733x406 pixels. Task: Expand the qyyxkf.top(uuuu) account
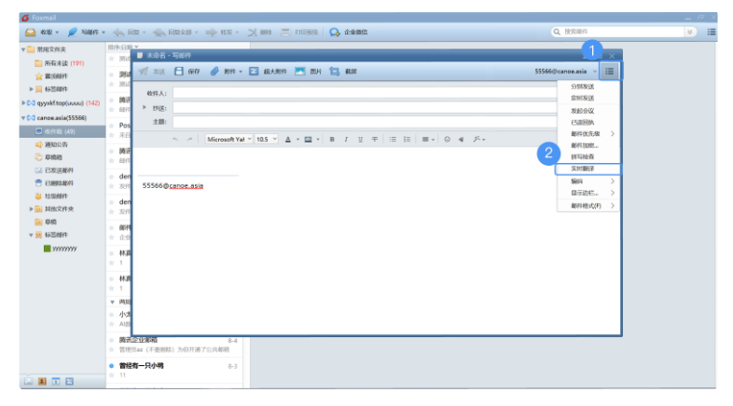point(23,102)
